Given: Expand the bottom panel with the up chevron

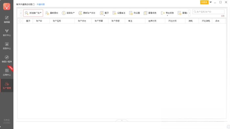Looking at the screenshot, I should point(122,120).
